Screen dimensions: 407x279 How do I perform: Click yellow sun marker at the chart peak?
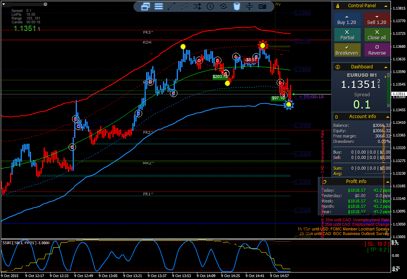coord(183,47)
